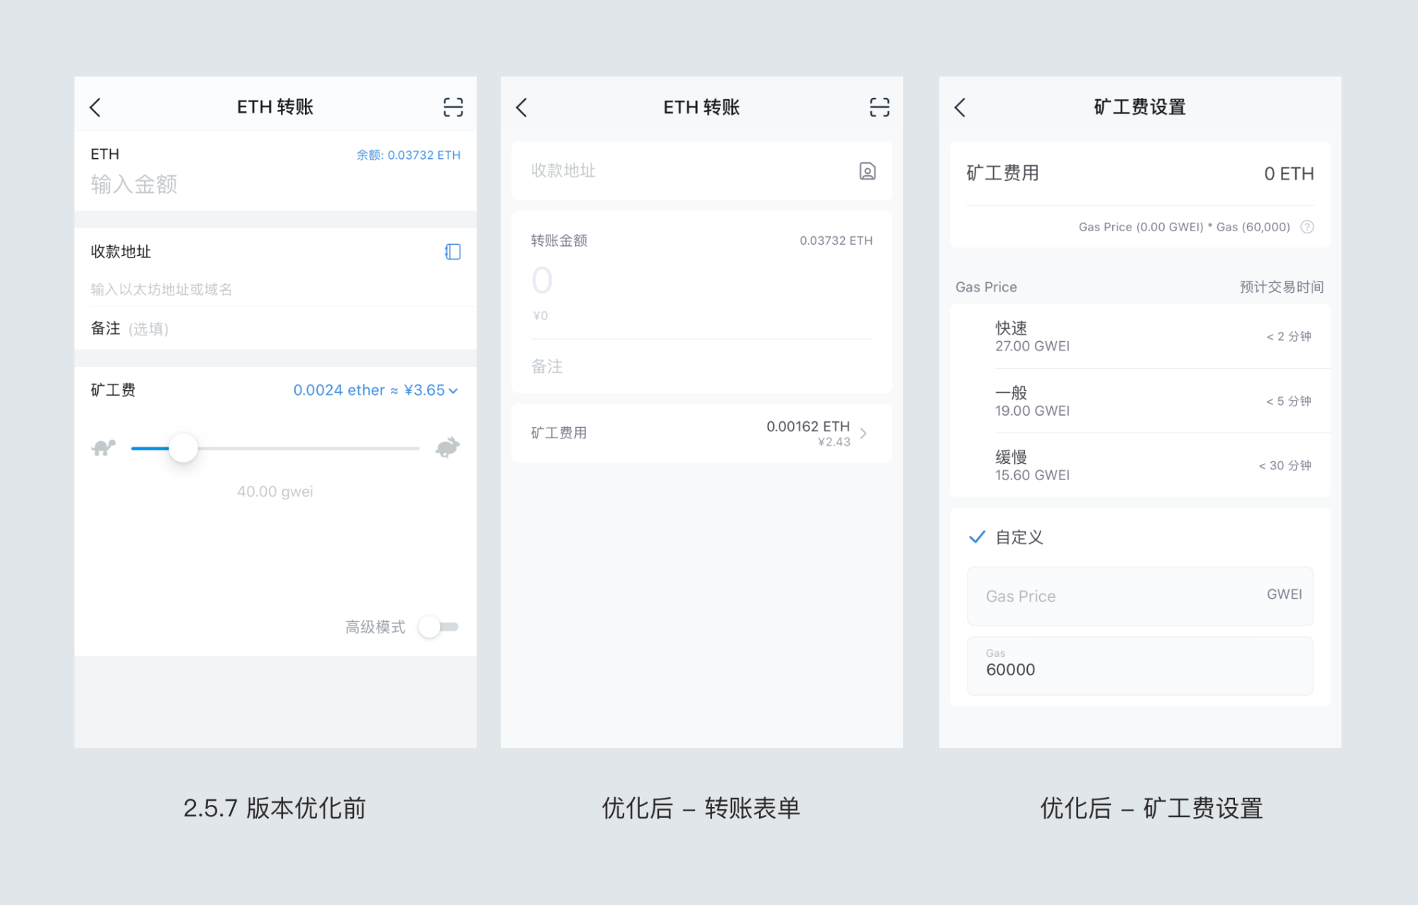Click the 矿工费用 0 ETH total row
The image size is (1418, 905).
[1140, 174]
